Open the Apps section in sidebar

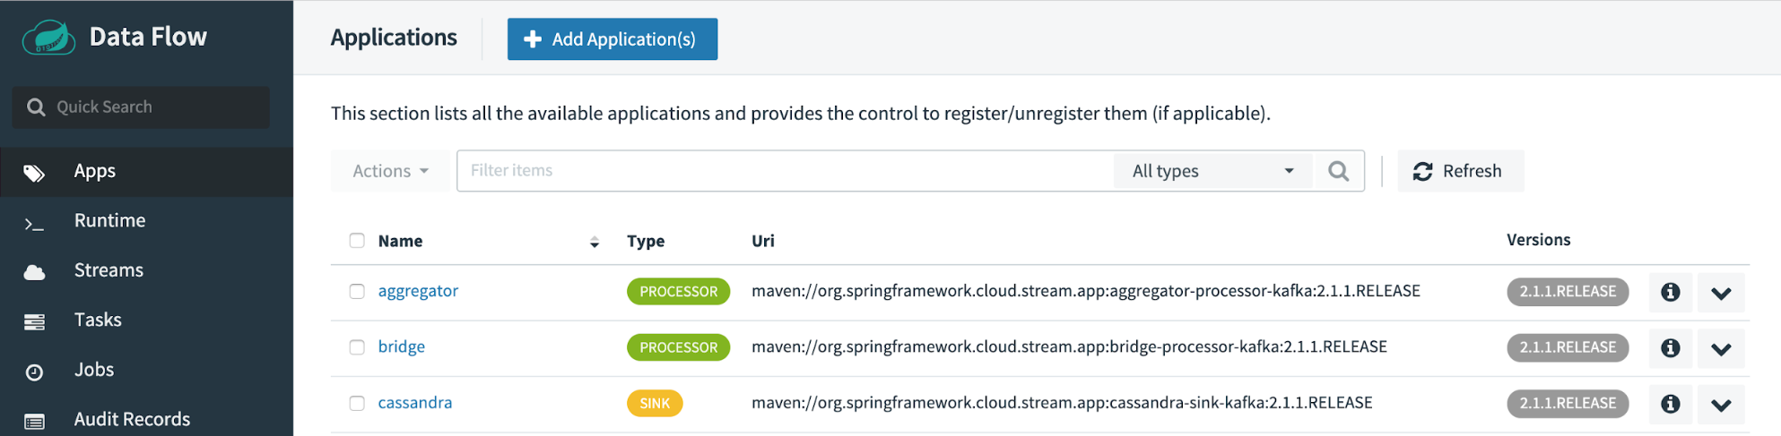(146, 172)
